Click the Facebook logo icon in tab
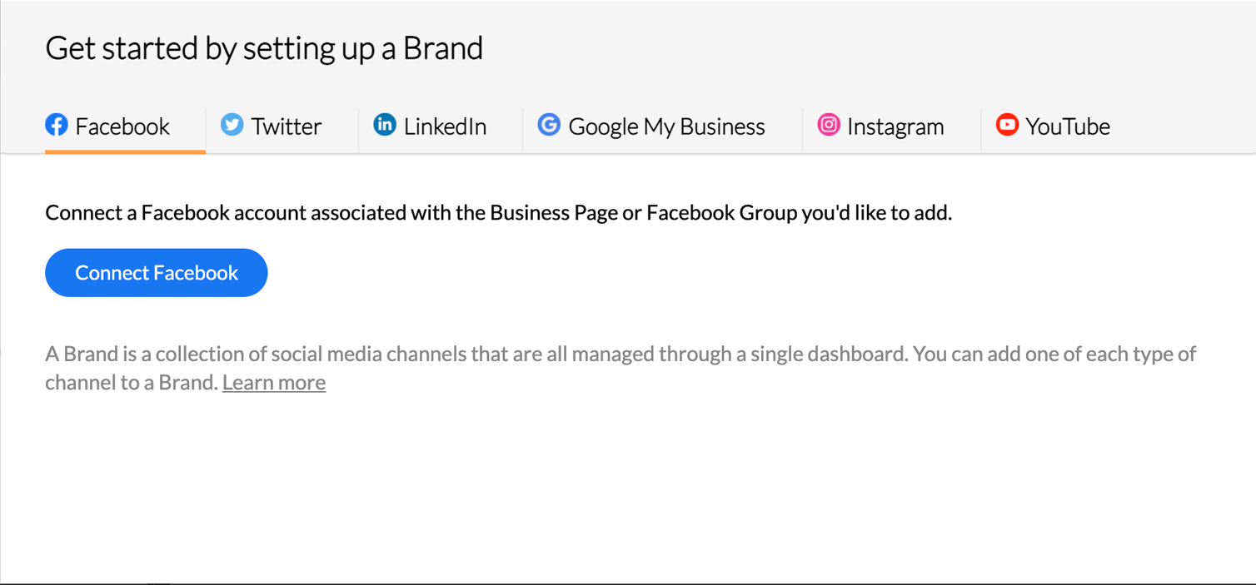1256x585 pixels. [56, 126]
